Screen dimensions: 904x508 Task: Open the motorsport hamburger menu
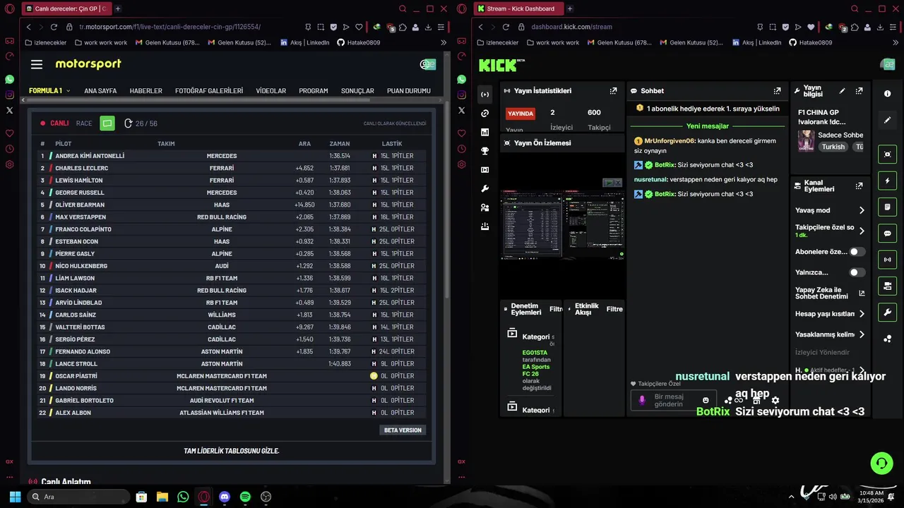(37, 64)
